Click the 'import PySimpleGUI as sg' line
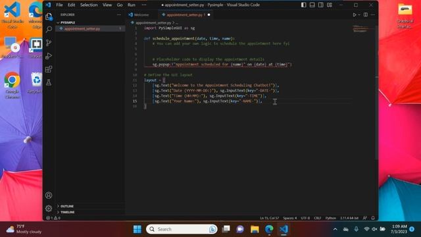The width and height of the screenshot is (421, 237). 169,28
